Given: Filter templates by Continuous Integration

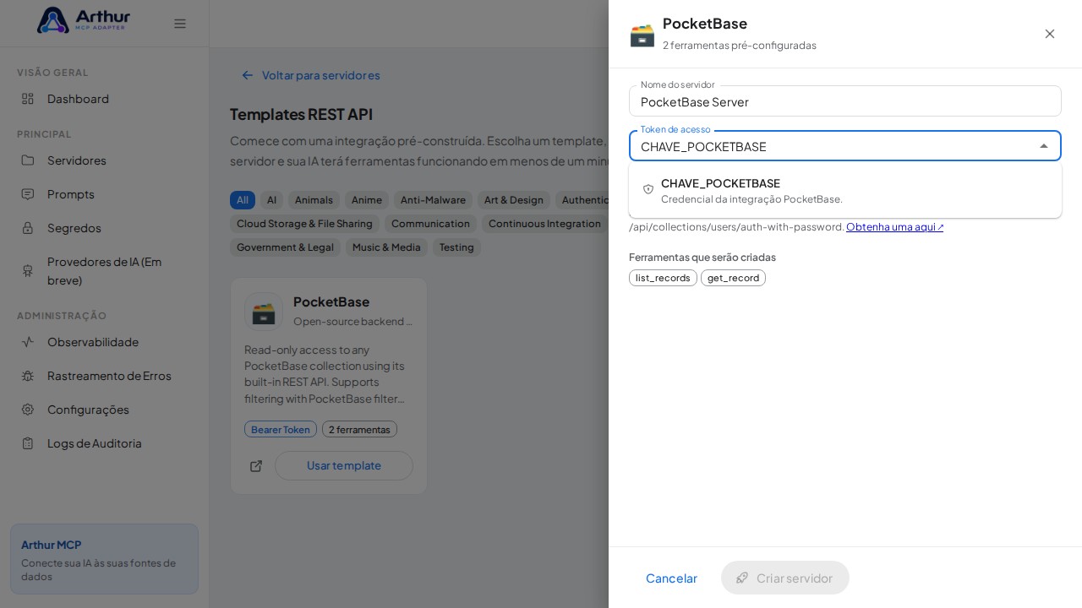Looking at the screenshot, I should coord(544,224).
